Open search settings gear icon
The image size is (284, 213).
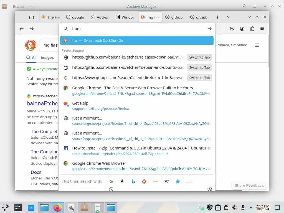pos(210,189)
